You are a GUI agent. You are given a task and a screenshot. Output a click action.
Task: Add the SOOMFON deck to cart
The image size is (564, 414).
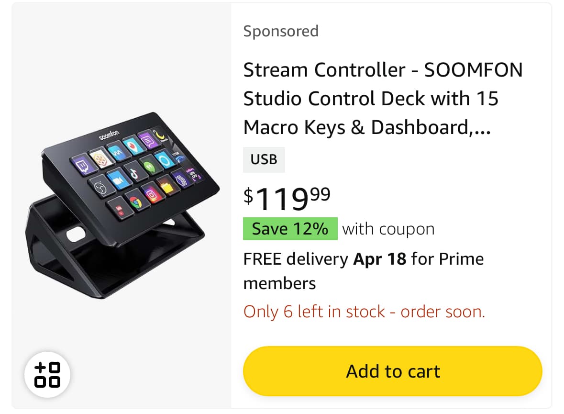pyautogui.click(x=392, y=371)
